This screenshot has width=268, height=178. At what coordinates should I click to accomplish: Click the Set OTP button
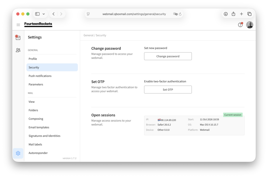point(168,90)
